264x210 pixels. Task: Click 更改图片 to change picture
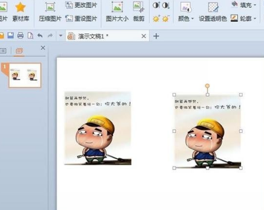click(81, 5)
